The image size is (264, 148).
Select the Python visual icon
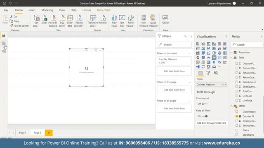click(219, 62)
